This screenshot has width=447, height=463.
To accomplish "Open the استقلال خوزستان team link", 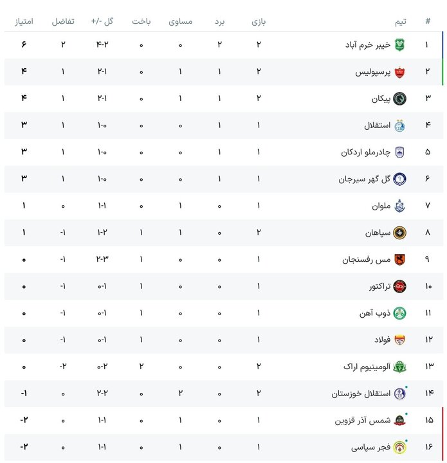I will coord(360,394).
